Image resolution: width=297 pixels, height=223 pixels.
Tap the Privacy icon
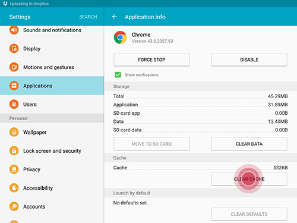tap(14, 169)
